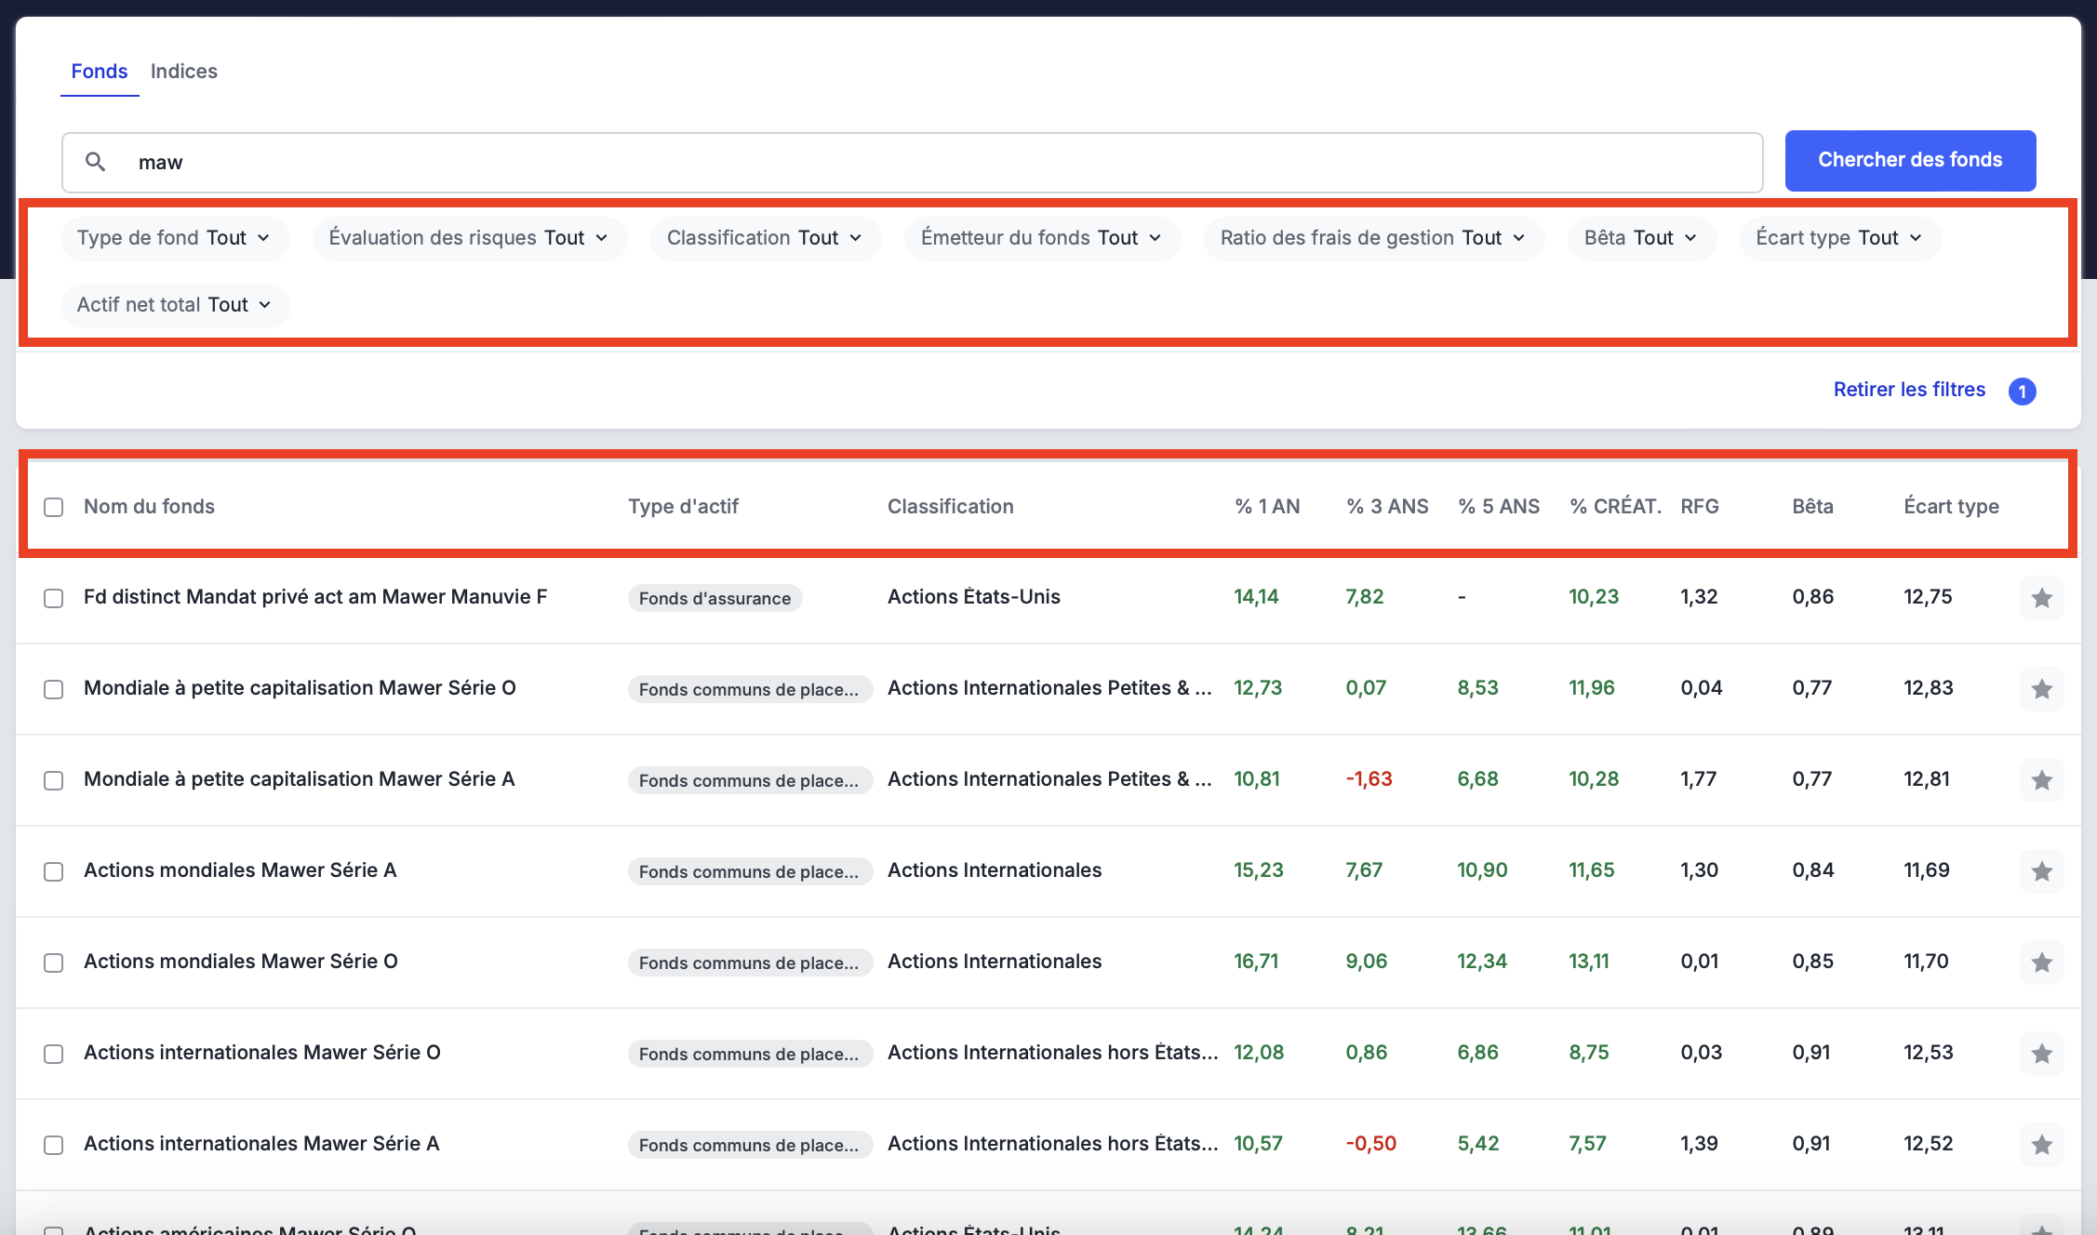Open Mondiale à petite capitalisation Mawer Série O

(x=300, y=688)
